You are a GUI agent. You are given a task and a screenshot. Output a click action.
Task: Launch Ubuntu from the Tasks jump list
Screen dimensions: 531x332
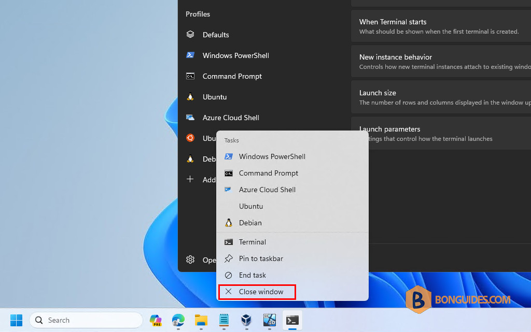292,206
